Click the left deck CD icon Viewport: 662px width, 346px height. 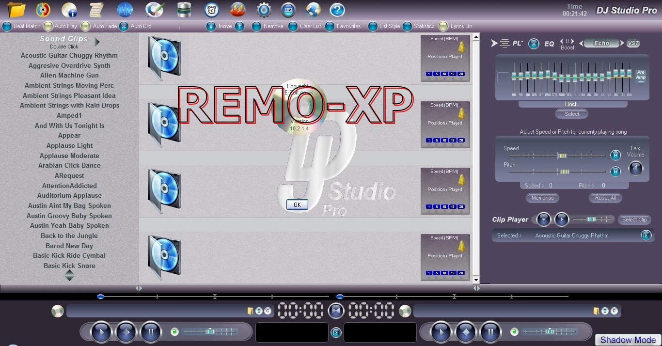pyautogui.click(x=58, y=311)
